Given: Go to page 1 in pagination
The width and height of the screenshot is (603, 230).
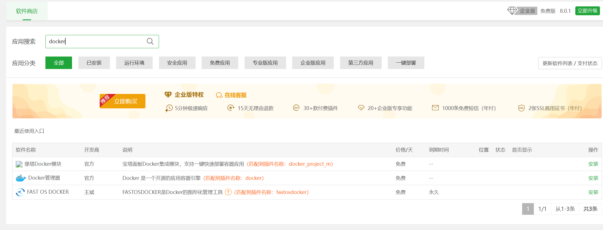Looking at the screenshot, I should coord(528,209).
